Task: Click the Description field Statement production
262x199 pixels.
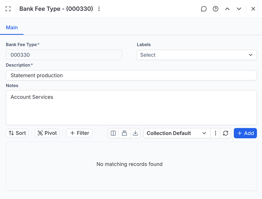Action: pyautogui.click(x=131, y=75)
